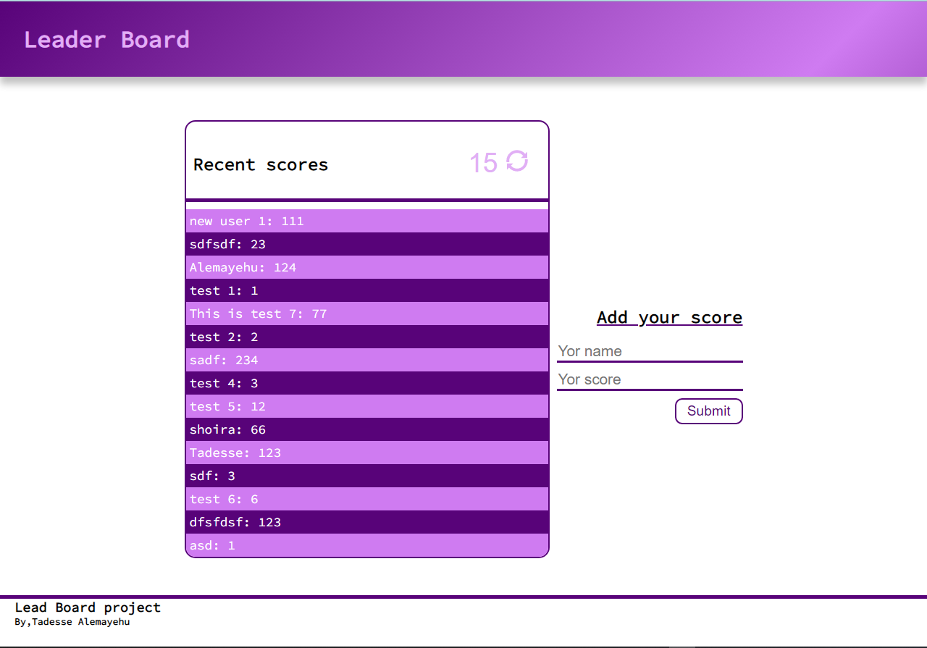Click the 'dfsfdsf: 123' leaderboard row

pos(235,522)
